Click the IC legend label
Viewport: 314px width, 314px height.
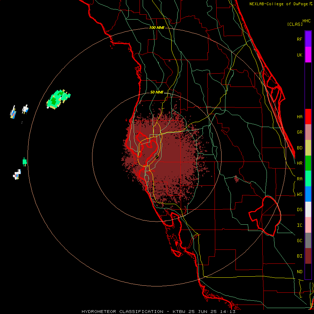pos(299,225)
